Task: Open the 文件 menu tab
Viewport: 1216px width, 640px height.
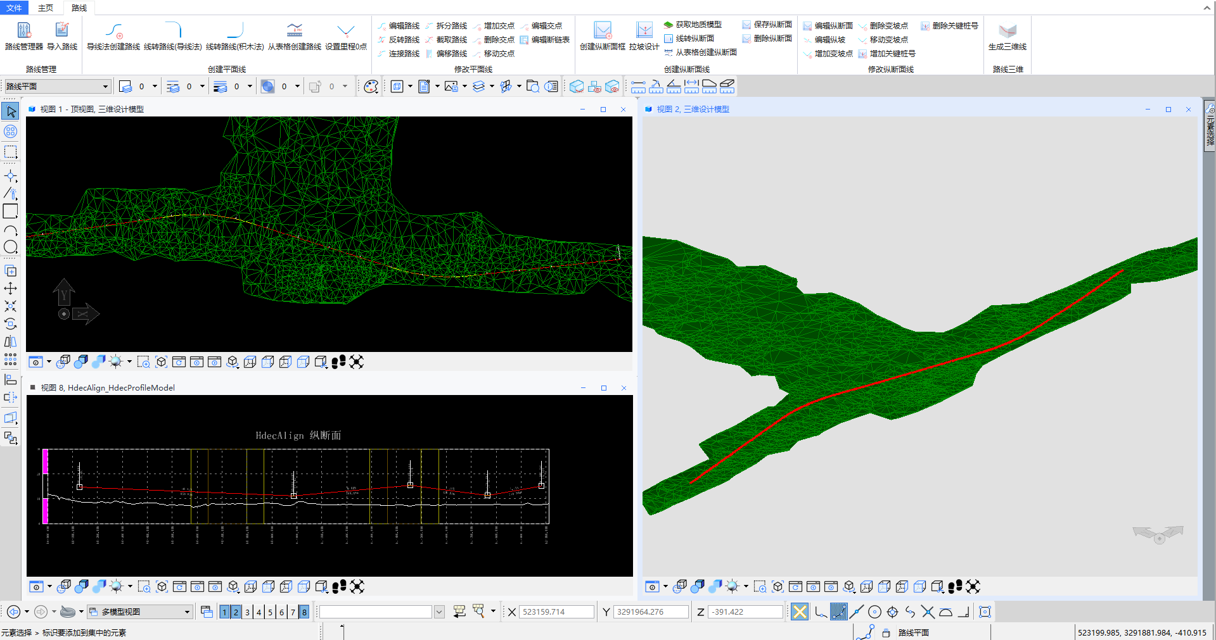Action: pos(14,8)
